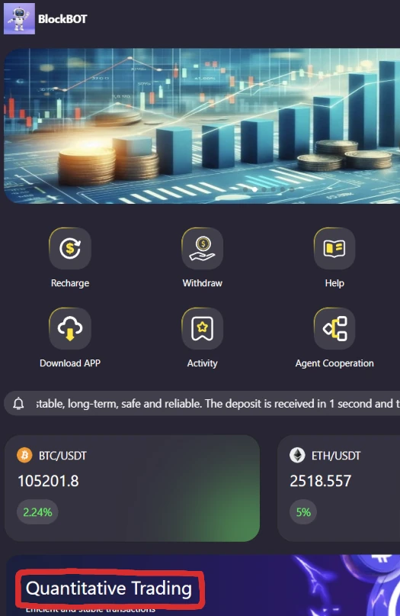
Task: Open the Help book icon
Action: pos(334,248)
